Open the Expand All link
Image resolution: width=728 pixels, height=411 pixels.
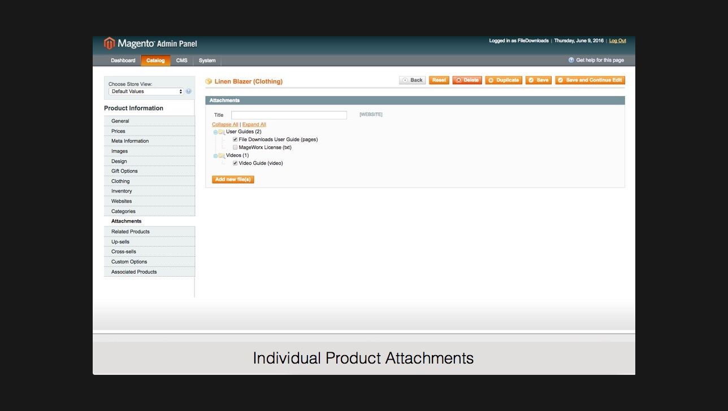(x=254, y=124)
